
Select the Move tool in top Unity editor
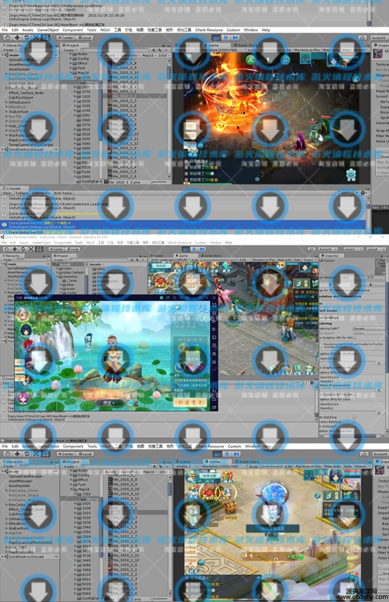(17, 38)
